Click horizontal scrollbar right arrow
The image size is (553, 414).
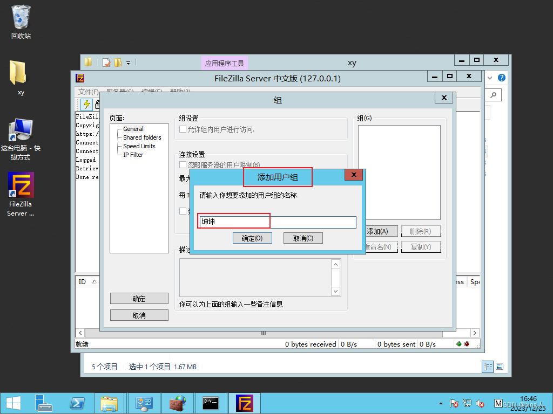point(475,333)
